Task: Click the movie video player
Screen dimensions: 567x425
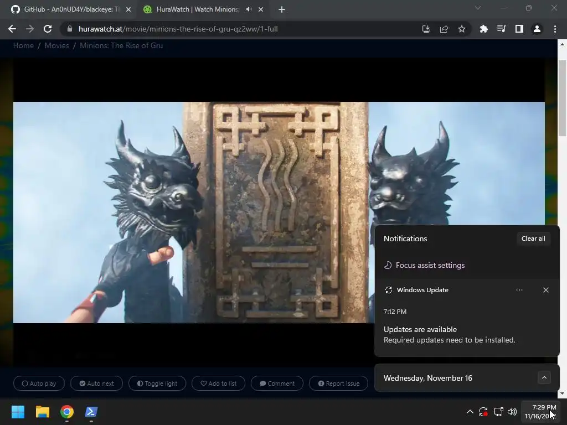Action: pos(279,212)
